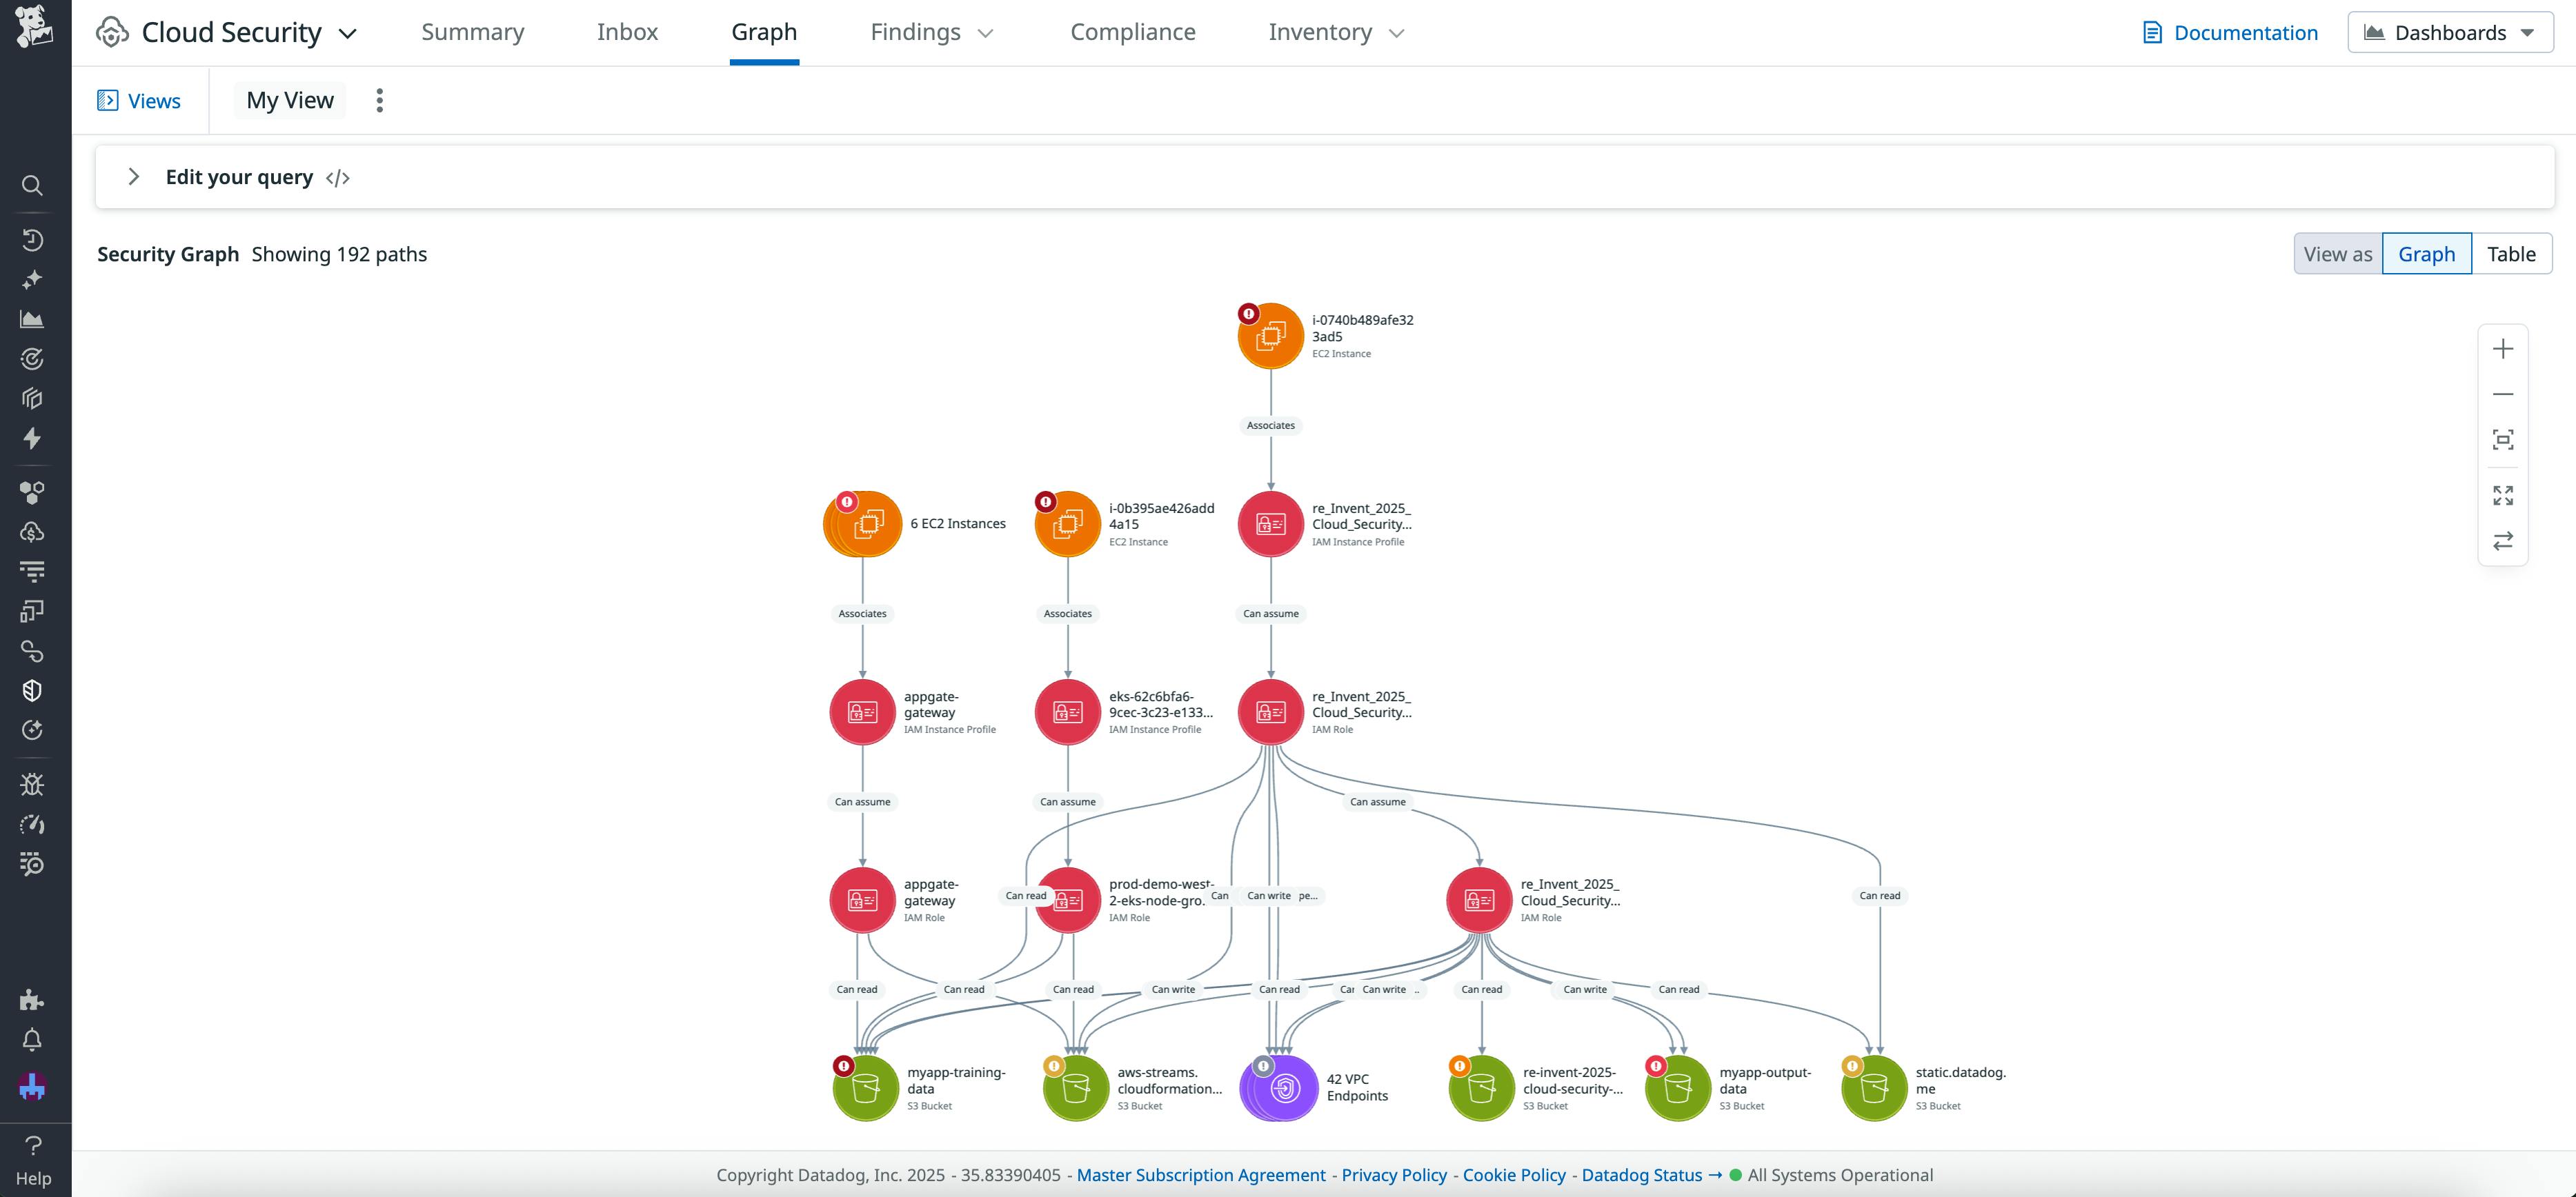
Task: Select the Search icon in the left sidebar
Action: 32,186
